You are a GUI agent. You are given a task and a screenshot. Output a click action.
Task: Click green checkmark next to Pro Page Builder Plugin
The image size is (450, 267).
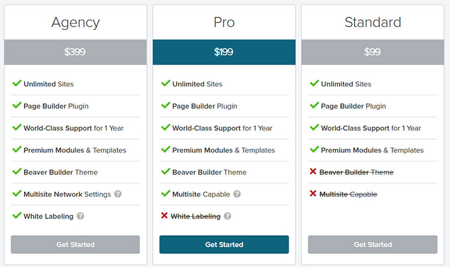(165, 106)
